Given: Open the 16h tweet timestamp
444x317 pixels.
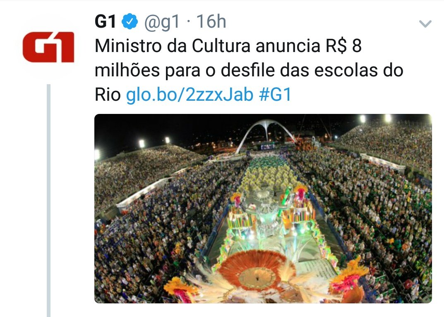Looking at the screenshot, I should [x=211, y=21].
